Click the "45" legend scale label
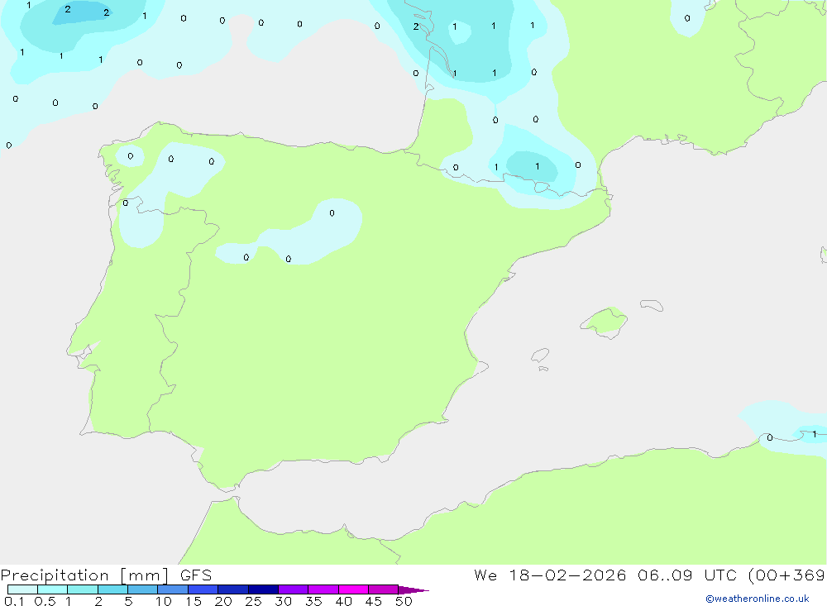 374,601
